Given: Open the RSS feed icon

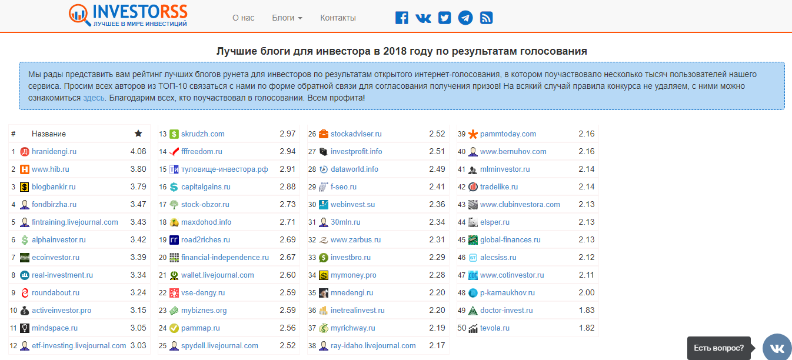Looking at the screenshot, I should pyautogui.click(x=487, y=18).
